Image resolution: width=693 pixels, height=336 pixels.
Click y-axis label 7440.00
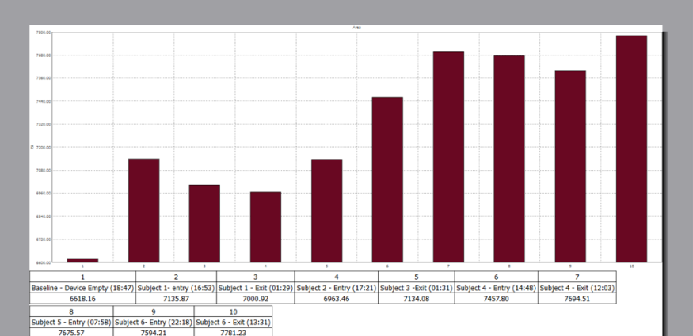coord(45,101)
